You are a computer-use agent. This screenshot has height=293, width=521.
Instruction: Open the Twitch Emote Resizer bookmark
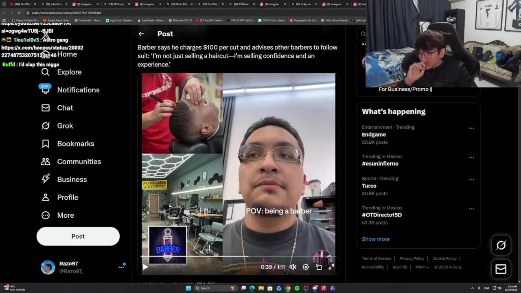point(334,20)
